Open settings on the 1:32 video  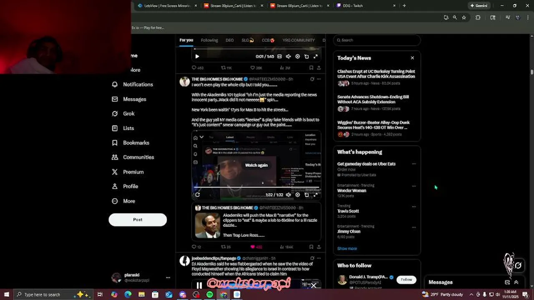point(297,195)
